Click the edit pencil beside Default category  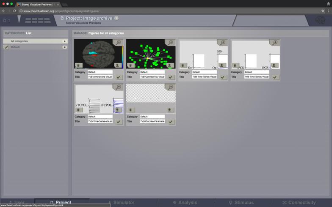coord(6,47)
